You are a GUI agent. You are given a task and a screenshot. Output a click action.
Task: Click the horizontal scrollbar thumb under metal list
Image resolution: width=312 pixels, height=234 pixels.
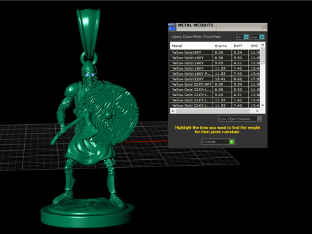coord(213,110)
